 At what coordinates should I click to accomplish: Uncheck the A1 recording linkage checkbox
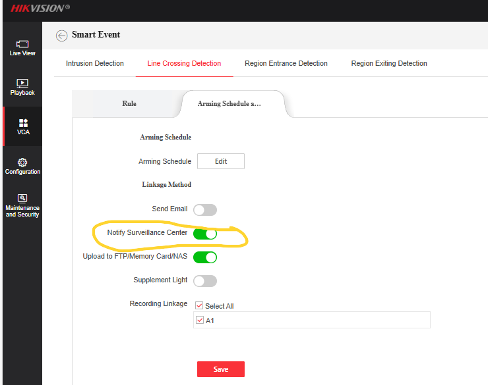pos(200,321)
